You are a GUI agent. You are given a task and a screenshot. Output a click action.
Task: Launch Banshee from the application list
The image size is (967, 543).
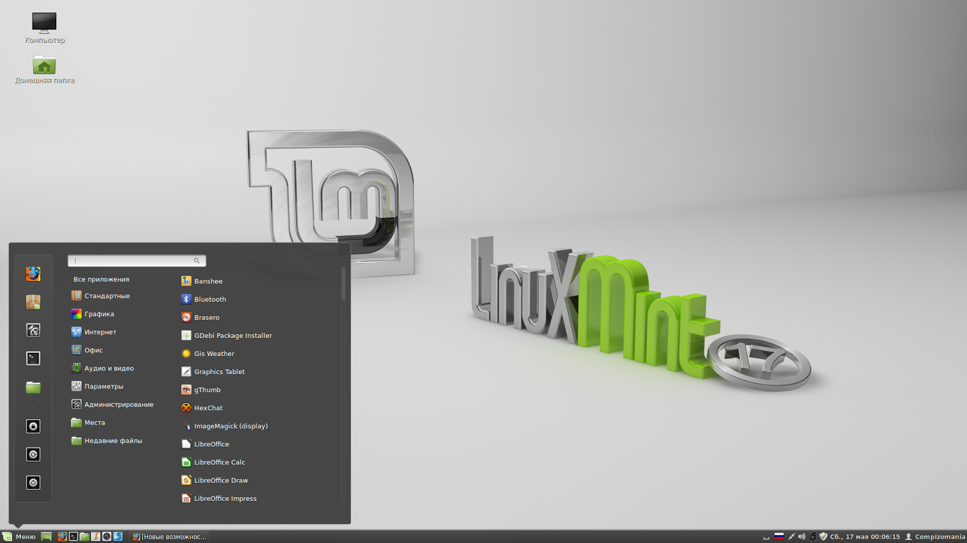click(x=202, y=281)
